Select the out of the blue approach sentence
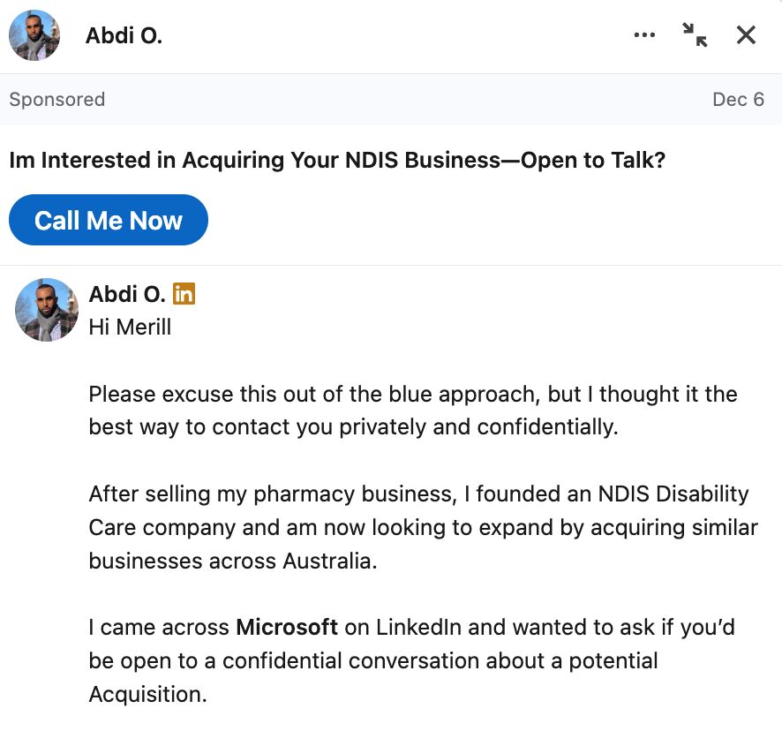Image resolution: width=782 pixels, height=731 pixels. [411, 411]
